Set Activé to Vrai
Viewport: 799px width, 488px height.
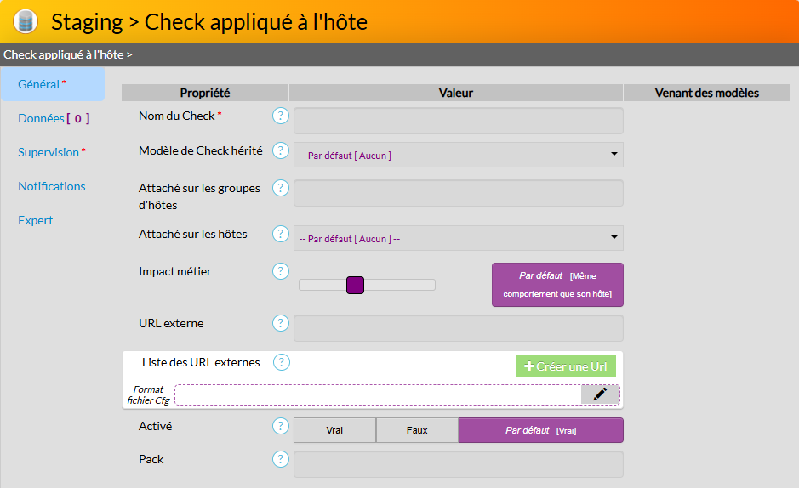334,430
